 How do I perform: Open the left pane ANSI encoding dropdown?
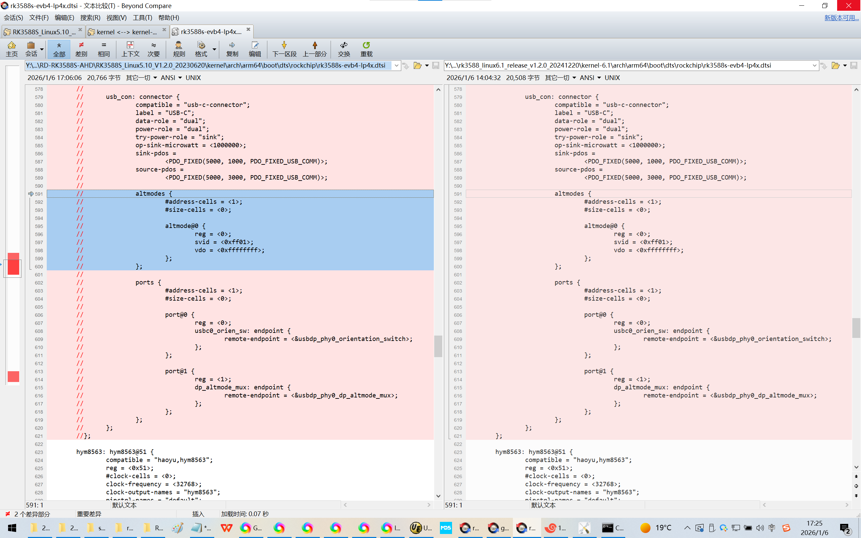tap(171, 78)
